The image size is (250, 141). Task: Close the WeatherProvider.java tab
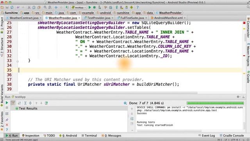(79, 18)
